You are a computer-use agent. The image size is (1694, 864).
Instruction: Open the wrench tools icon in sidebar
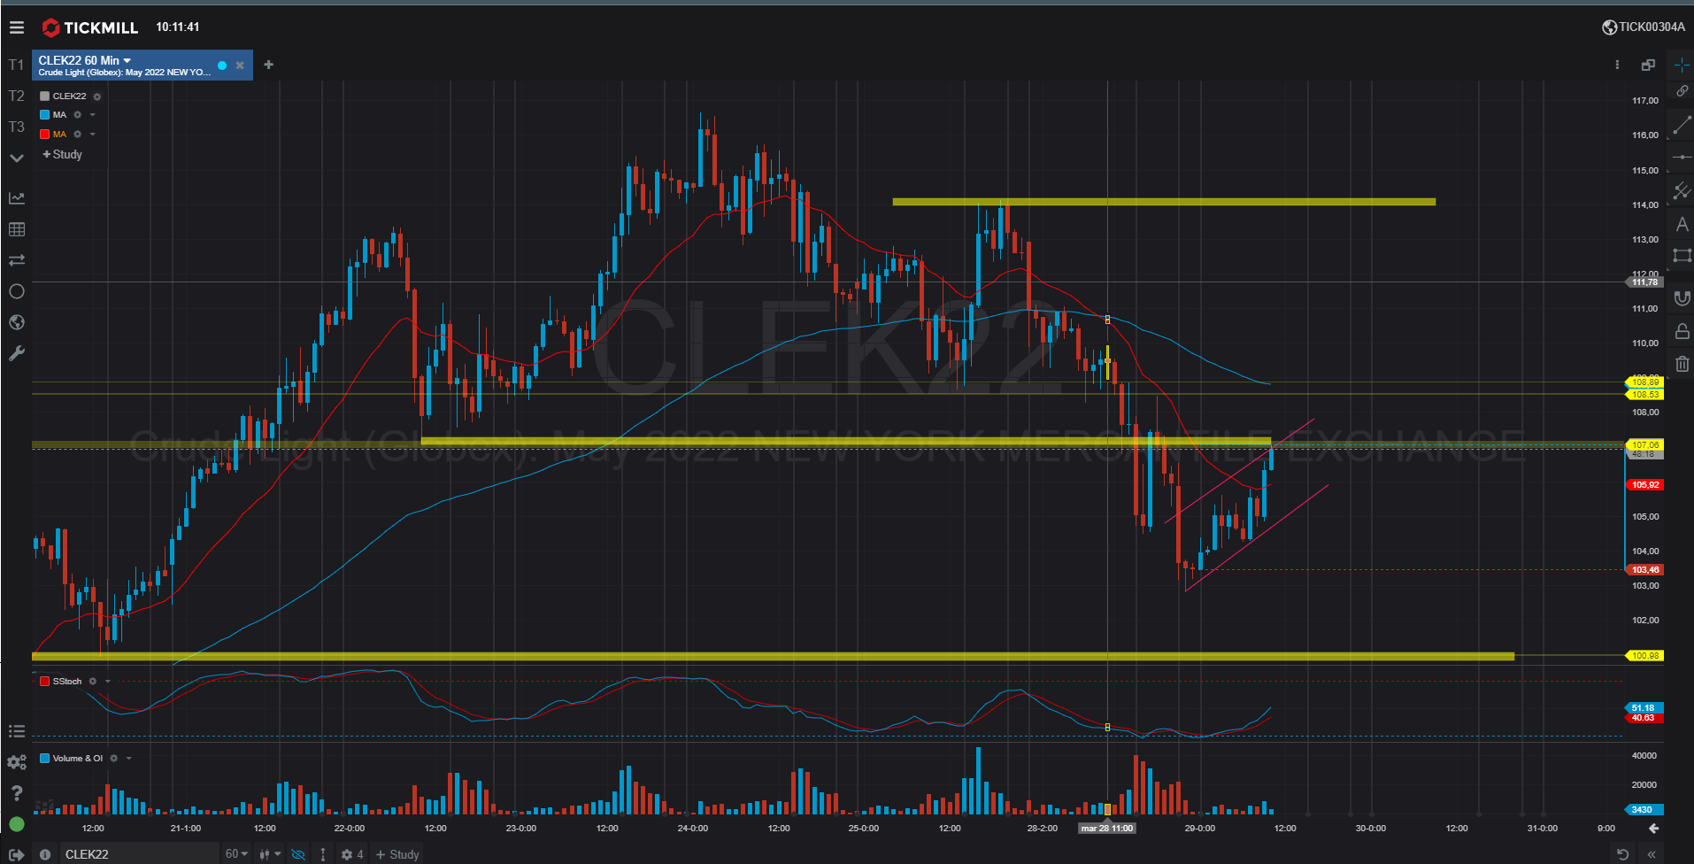click(16, 353)
